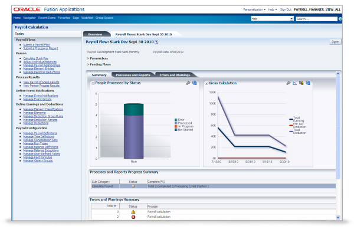Open wrench options icon in People Processed panel

[x=188, y=83]
